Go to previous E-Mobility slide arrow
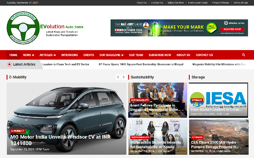Viewport: 254px width, 158px height. pyautogui.click(x=118, y=77)
